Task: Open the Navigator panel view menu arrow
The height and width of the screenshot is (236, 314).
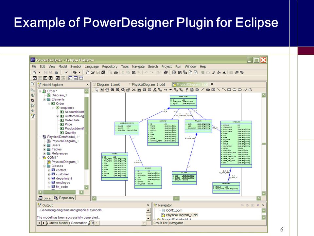Action: 258,205
